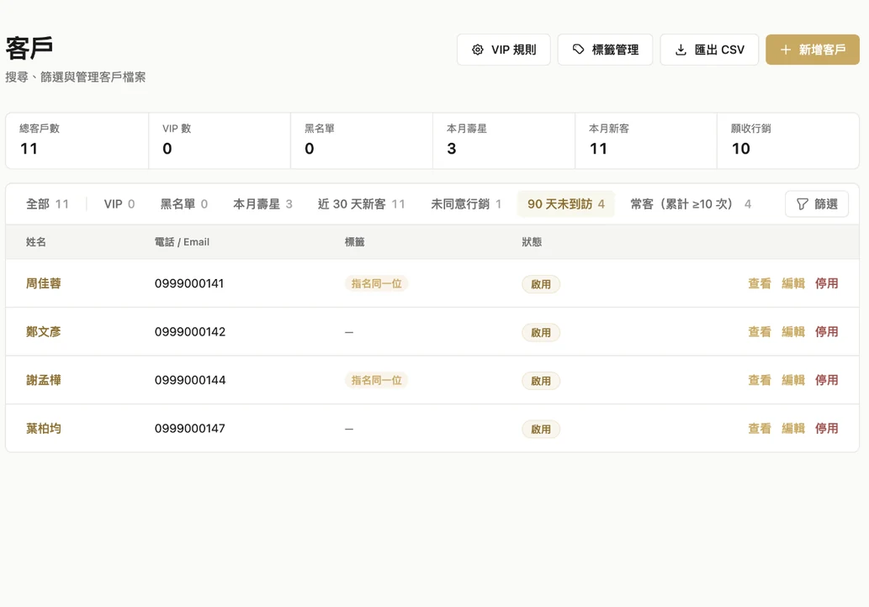Add a customer via 新增客戶
869x607 pixels.
(x=813, y=50)
